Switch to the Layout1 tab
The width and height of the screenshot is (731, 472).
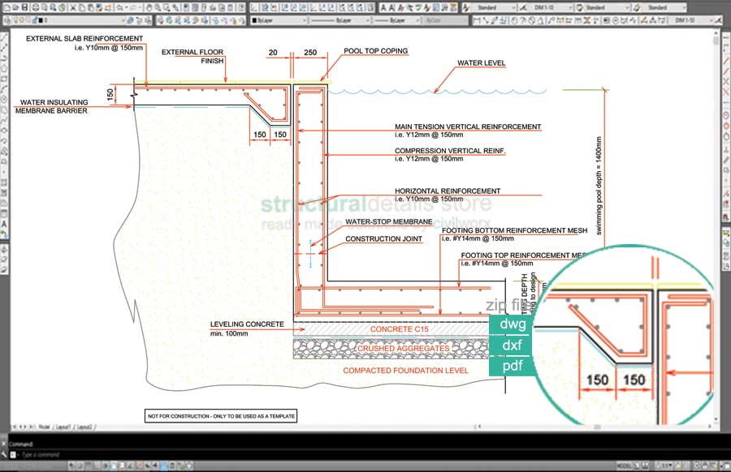(62, 427)
